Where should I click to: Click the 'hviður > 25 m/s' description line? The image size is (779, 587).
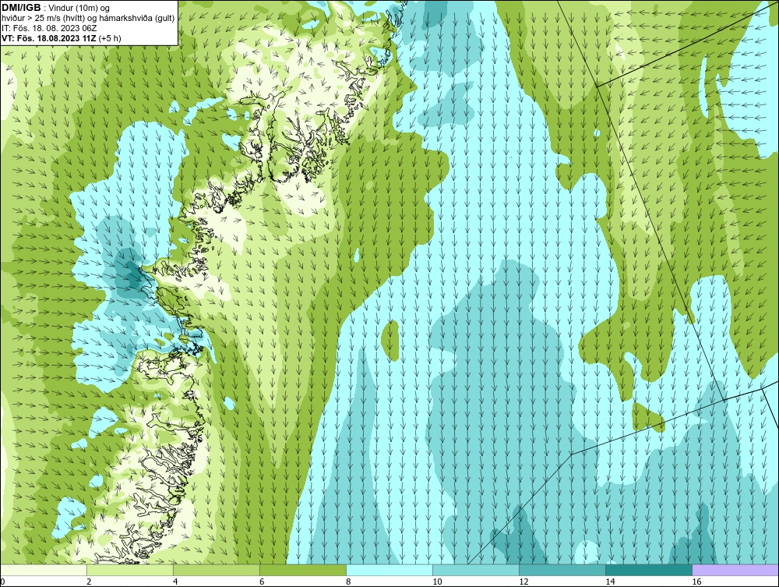pos(88,19)
